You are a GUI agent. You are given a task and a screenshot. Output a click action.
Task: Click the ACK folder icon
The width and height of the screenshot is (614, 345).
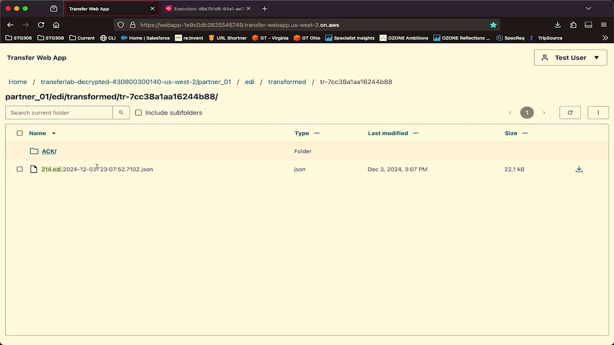(34, 151)
